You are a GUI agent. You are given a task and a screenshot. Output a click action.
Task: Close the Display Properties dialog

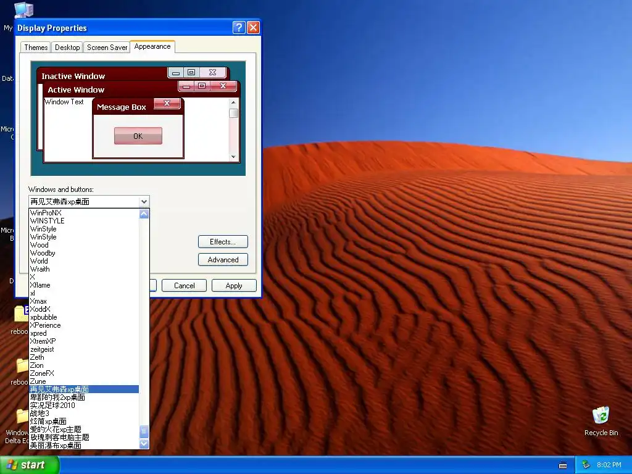pos(253,28)
